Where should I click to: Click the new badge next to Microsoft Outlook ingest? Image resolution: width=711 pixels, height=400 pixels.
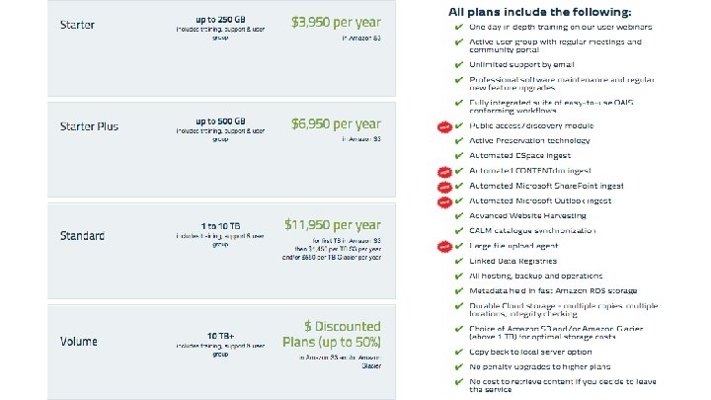(x=445, y=200)
